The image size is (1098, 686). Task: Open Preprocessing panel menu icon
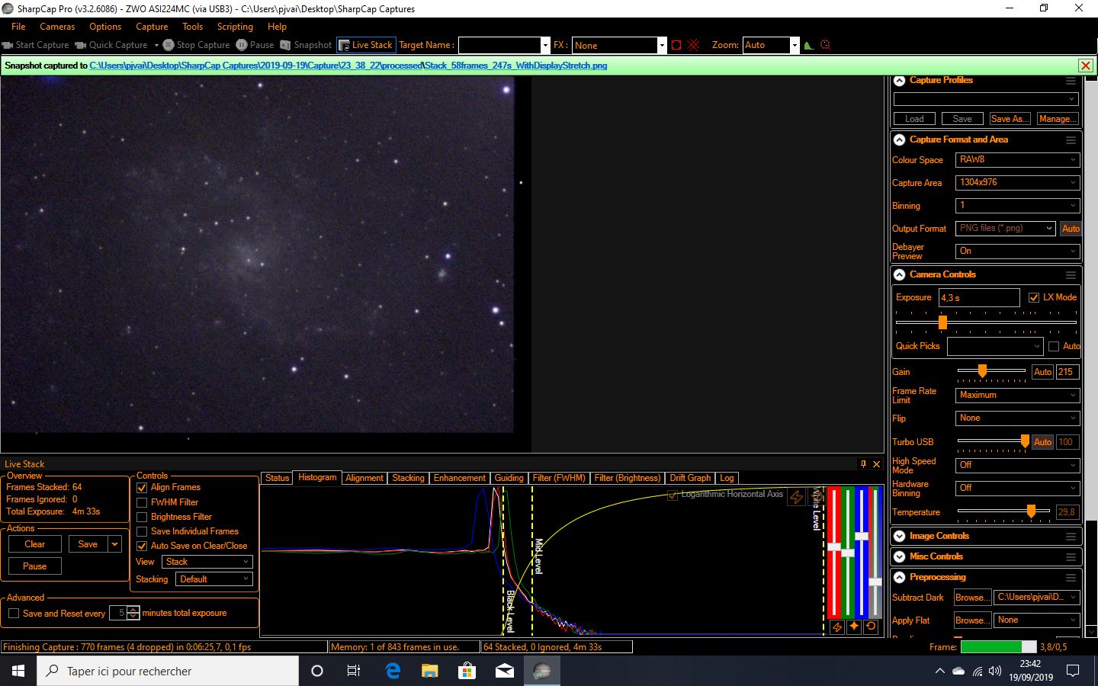pos(1071,578)
